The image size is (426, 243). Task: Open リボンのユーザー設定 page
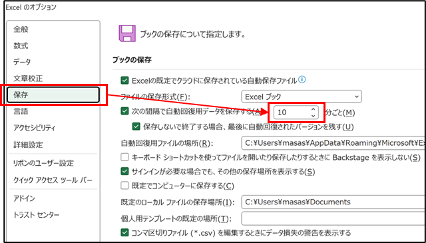pyautogui.click(x=43, y=163)
